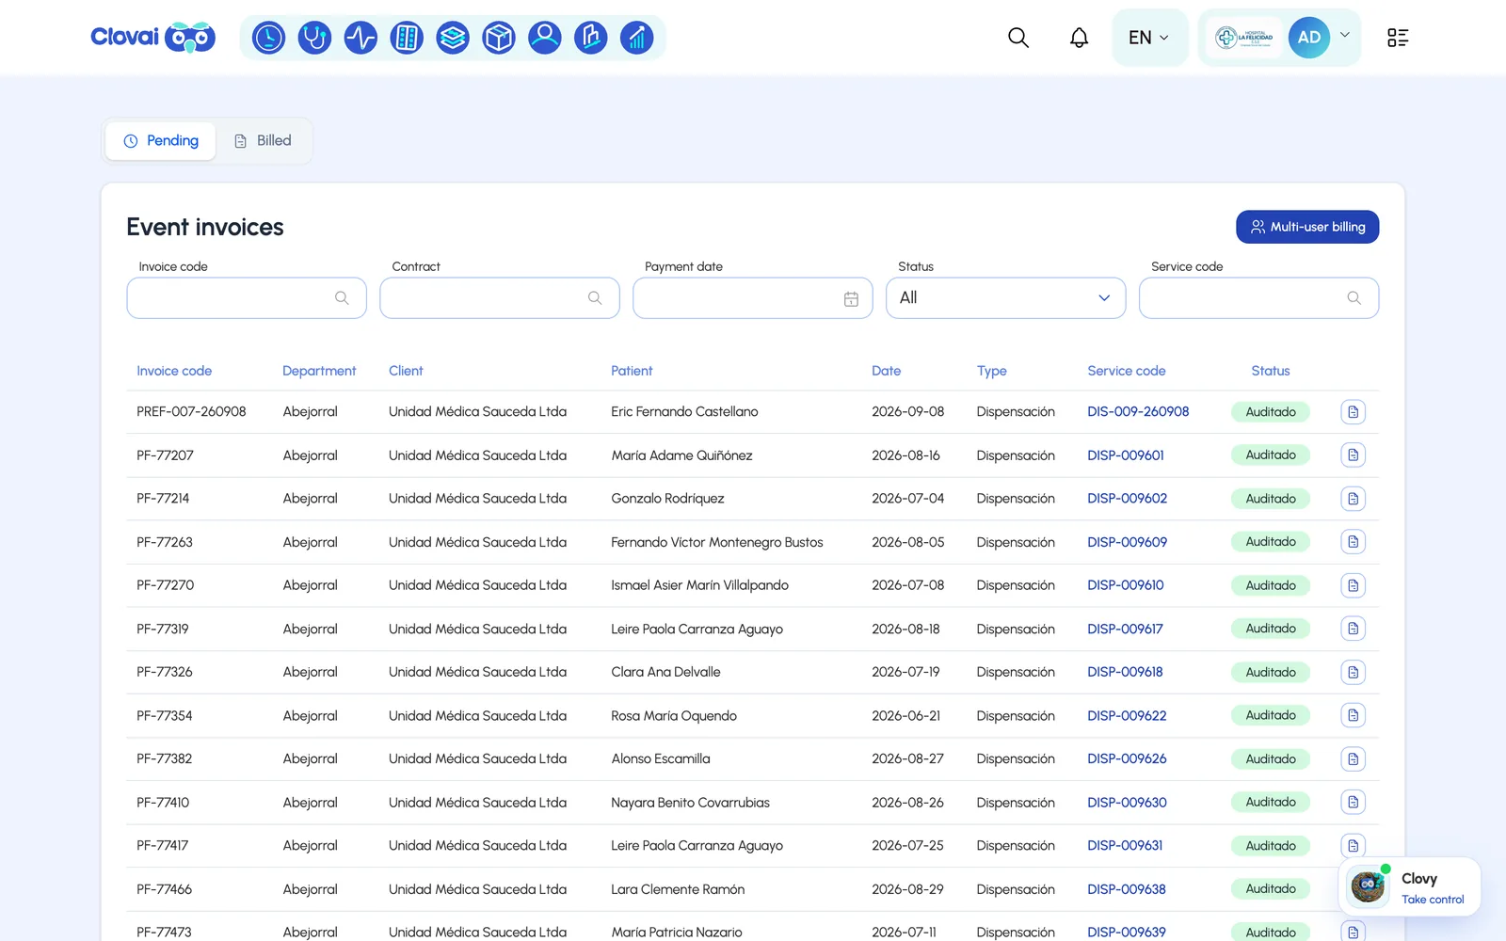1506x941 pixels.
Task: Select patient Gonzalo Rodríquez cell
Action: click(x=667, y=499)
